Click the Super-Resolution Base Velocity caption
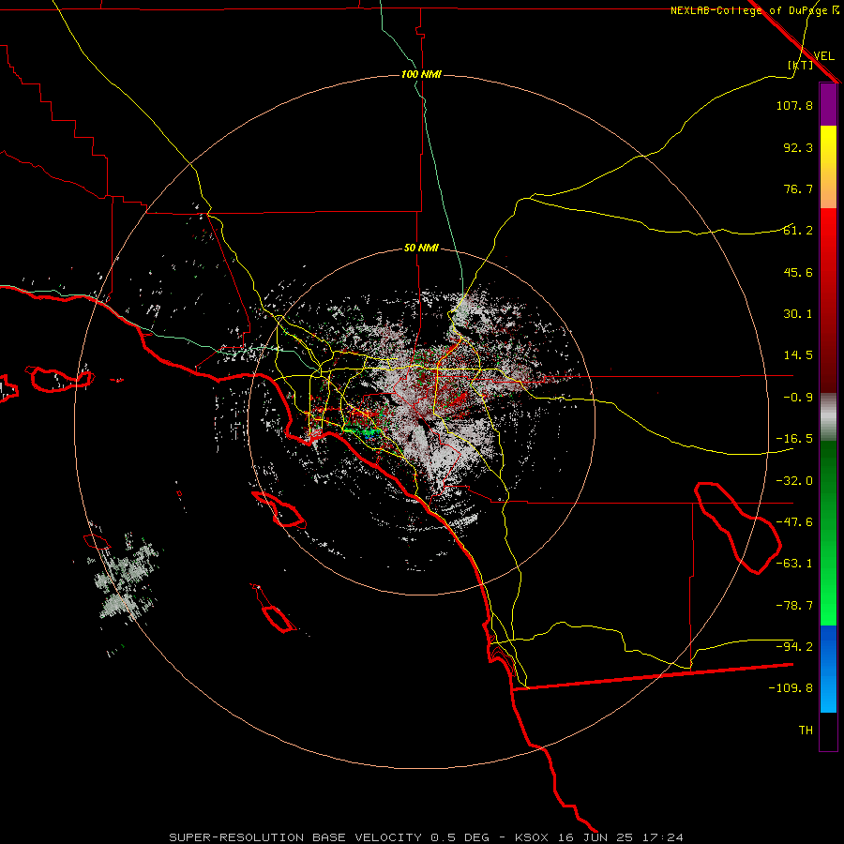This screenshot has width=844, height=844. [426, 837]
